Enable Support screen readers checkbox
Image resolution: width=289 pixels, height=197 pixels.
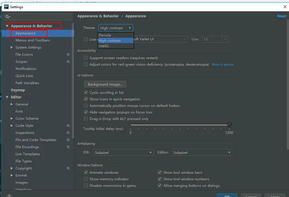pyautogui.click(x=86, y=58)
